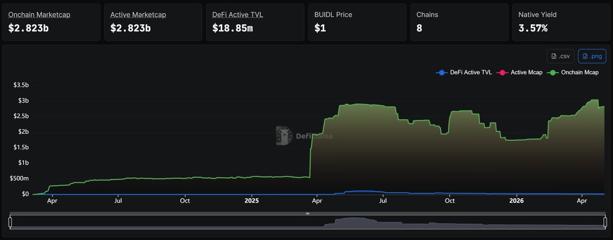Click the Active Marketcap label
Image resolution: width=613 pixels, height=240 pixels.
point(137,15)
